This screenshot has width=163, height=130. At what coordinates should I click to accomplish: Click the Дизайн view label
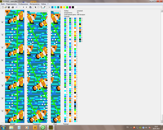tap(12, 124)
